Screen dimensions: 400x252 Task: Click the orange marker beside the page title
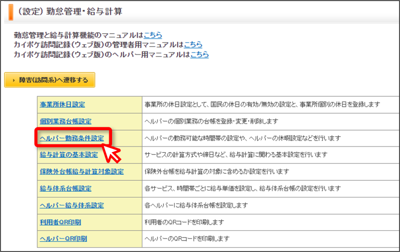point(11,12)
